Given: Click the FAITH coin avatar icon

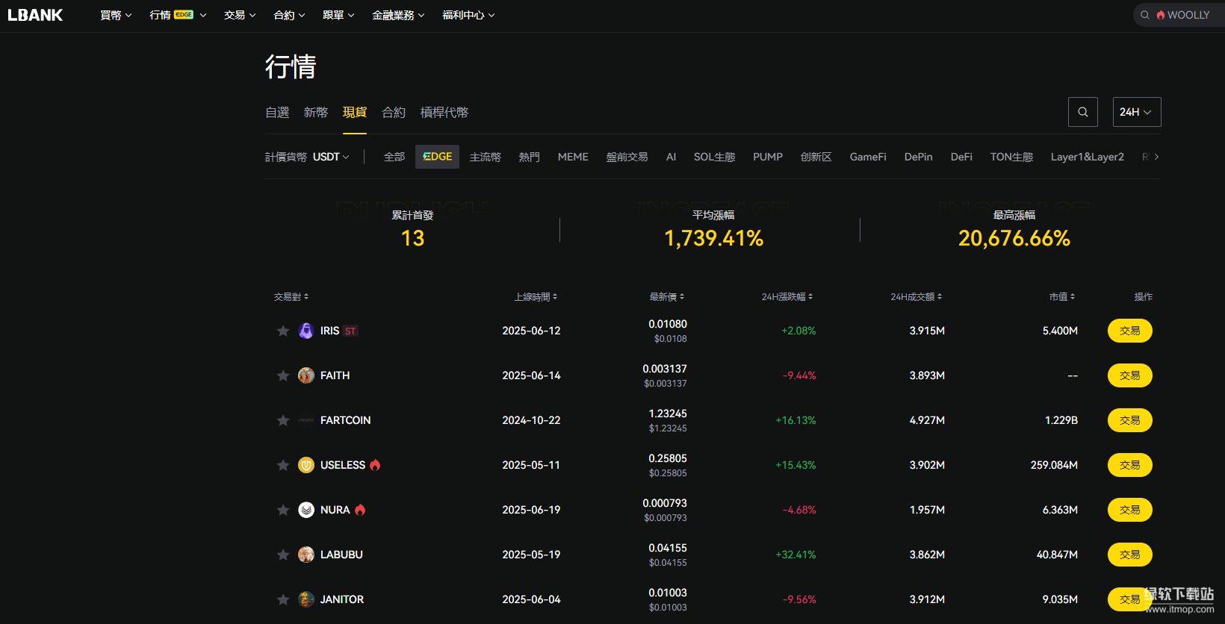Looking at the screenshot, I should click(306, 375).
